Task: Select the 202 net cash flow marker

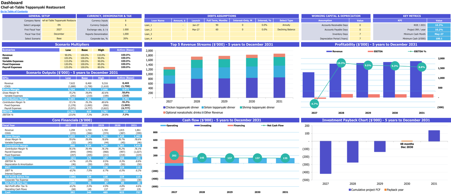Action: coord(174,155)
